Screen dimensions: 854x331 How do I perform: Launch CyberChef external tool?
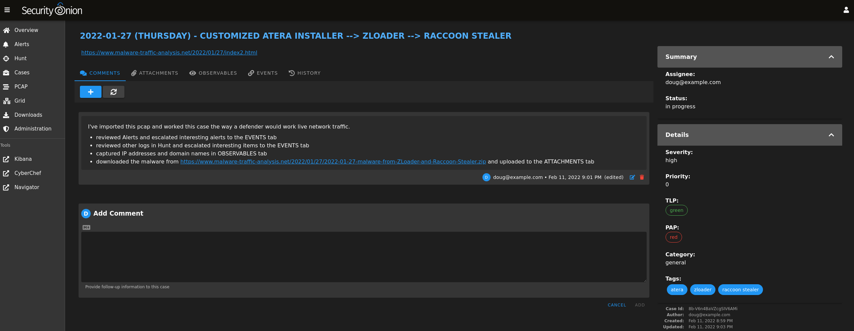point(32,173)
